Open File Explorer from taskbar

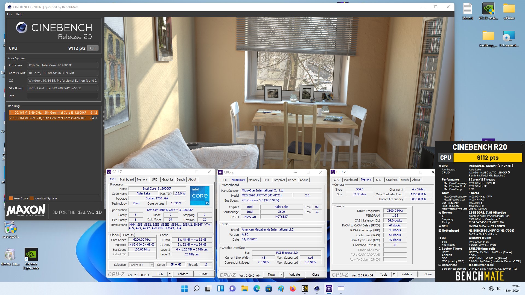click(x=244, y=288)
